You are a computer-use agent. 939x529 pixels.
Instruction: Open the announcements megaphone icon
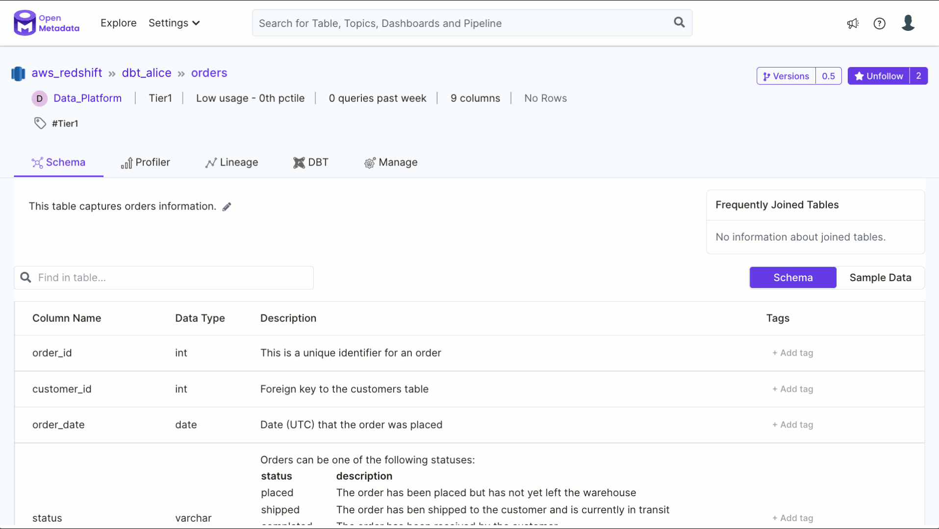coord(853,24)
